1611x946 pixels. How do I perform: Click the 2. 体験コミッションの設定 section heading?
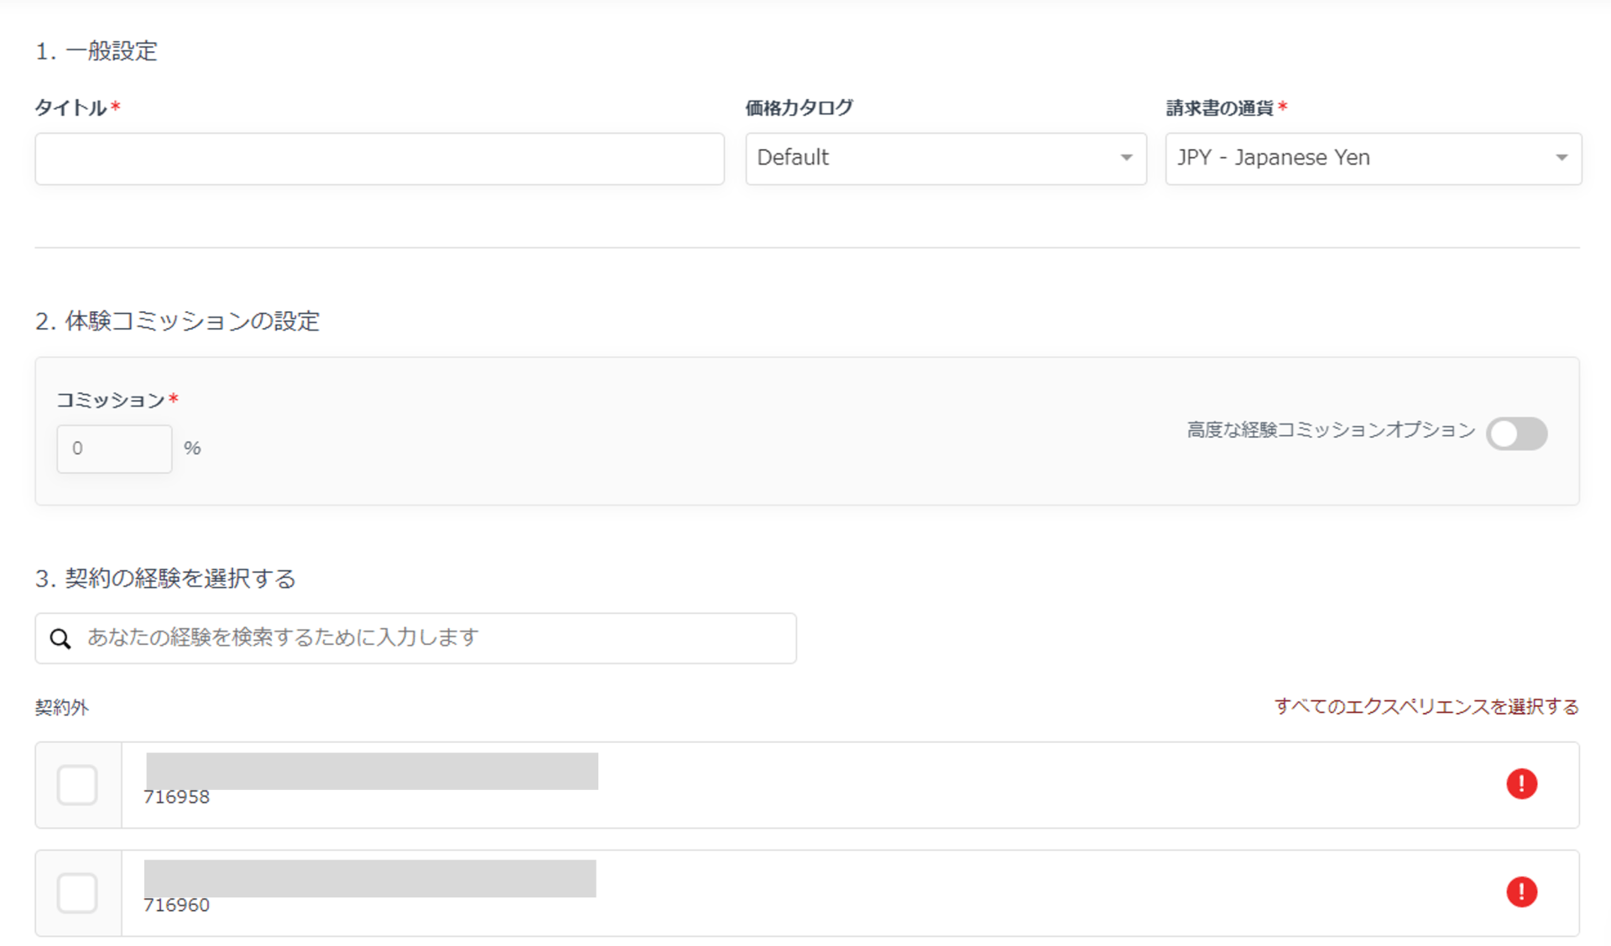(177, 321)
